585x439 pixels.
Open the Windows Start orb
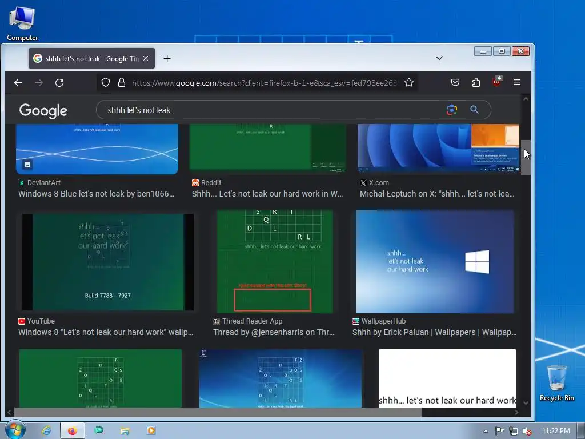pyautogui.click(x=14, y=430)
